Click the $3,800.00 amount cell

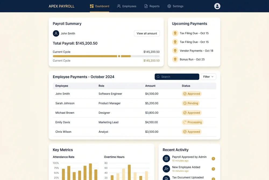(152, 113)
